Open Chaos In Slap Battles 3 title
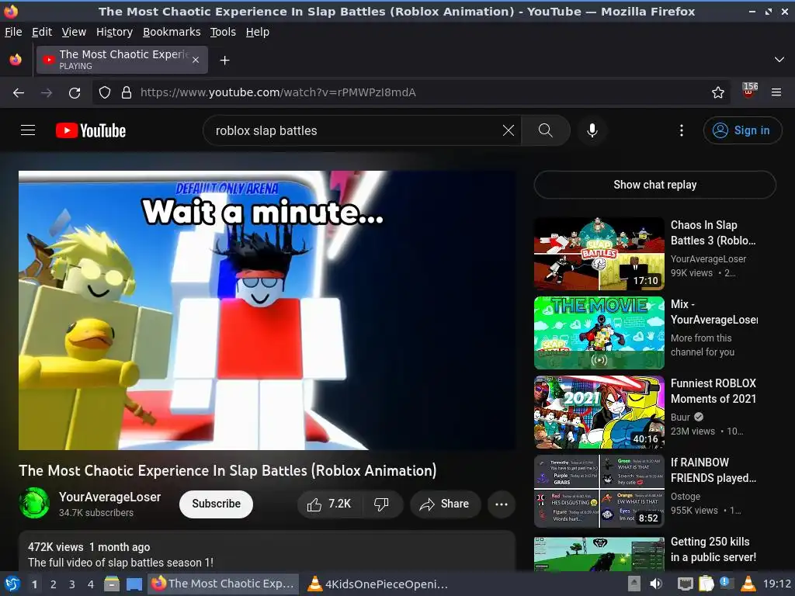 [x=713, y=233]
